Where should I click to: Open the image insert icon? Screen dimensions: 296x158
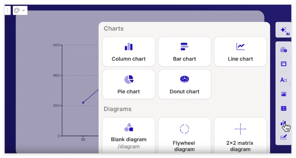283,94
